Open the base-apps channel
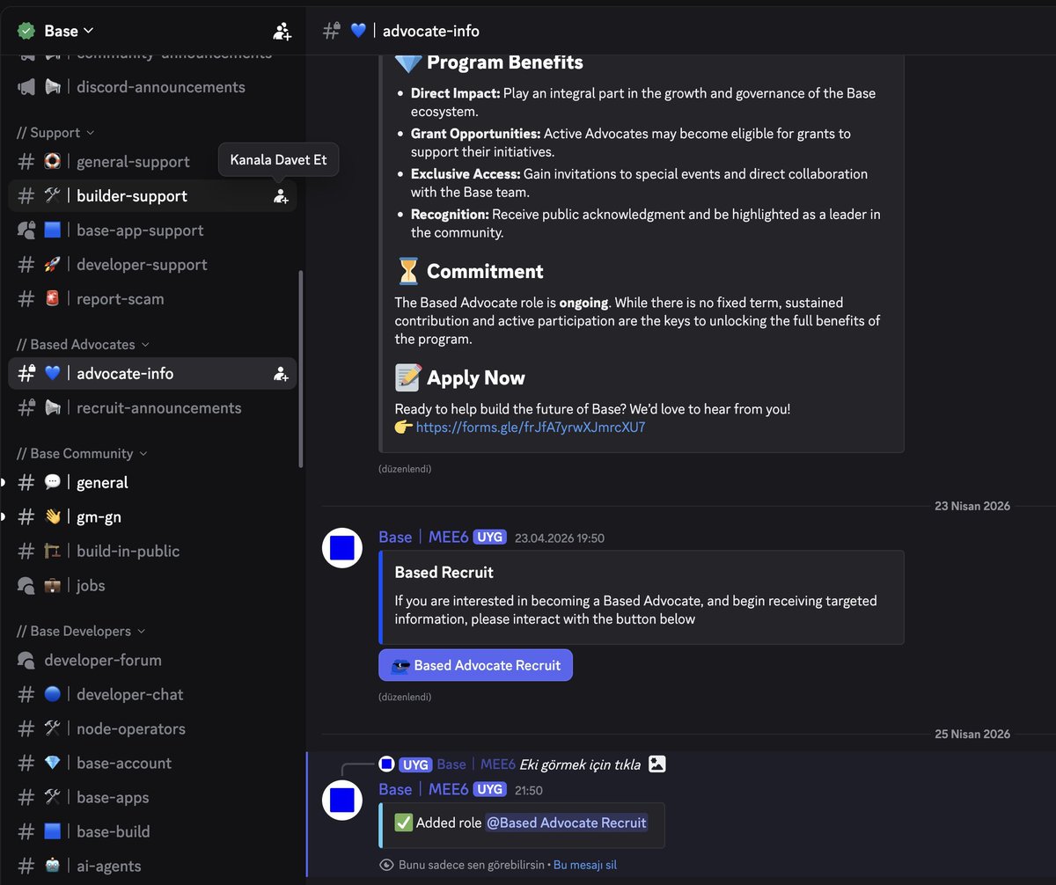1056x885 pixels. pos(152,798)
